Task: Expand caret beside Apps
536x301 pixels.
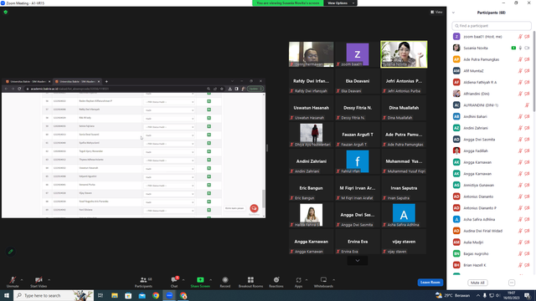Action: click(x=307, y=280)
